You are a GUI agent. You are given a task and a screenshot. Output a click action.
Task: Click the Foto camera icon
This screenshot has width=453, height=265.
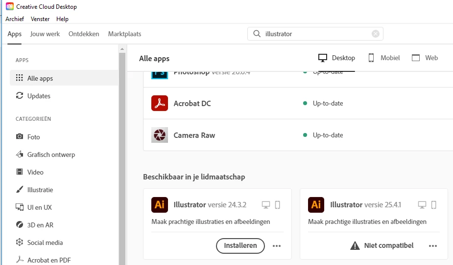[20, 136]
